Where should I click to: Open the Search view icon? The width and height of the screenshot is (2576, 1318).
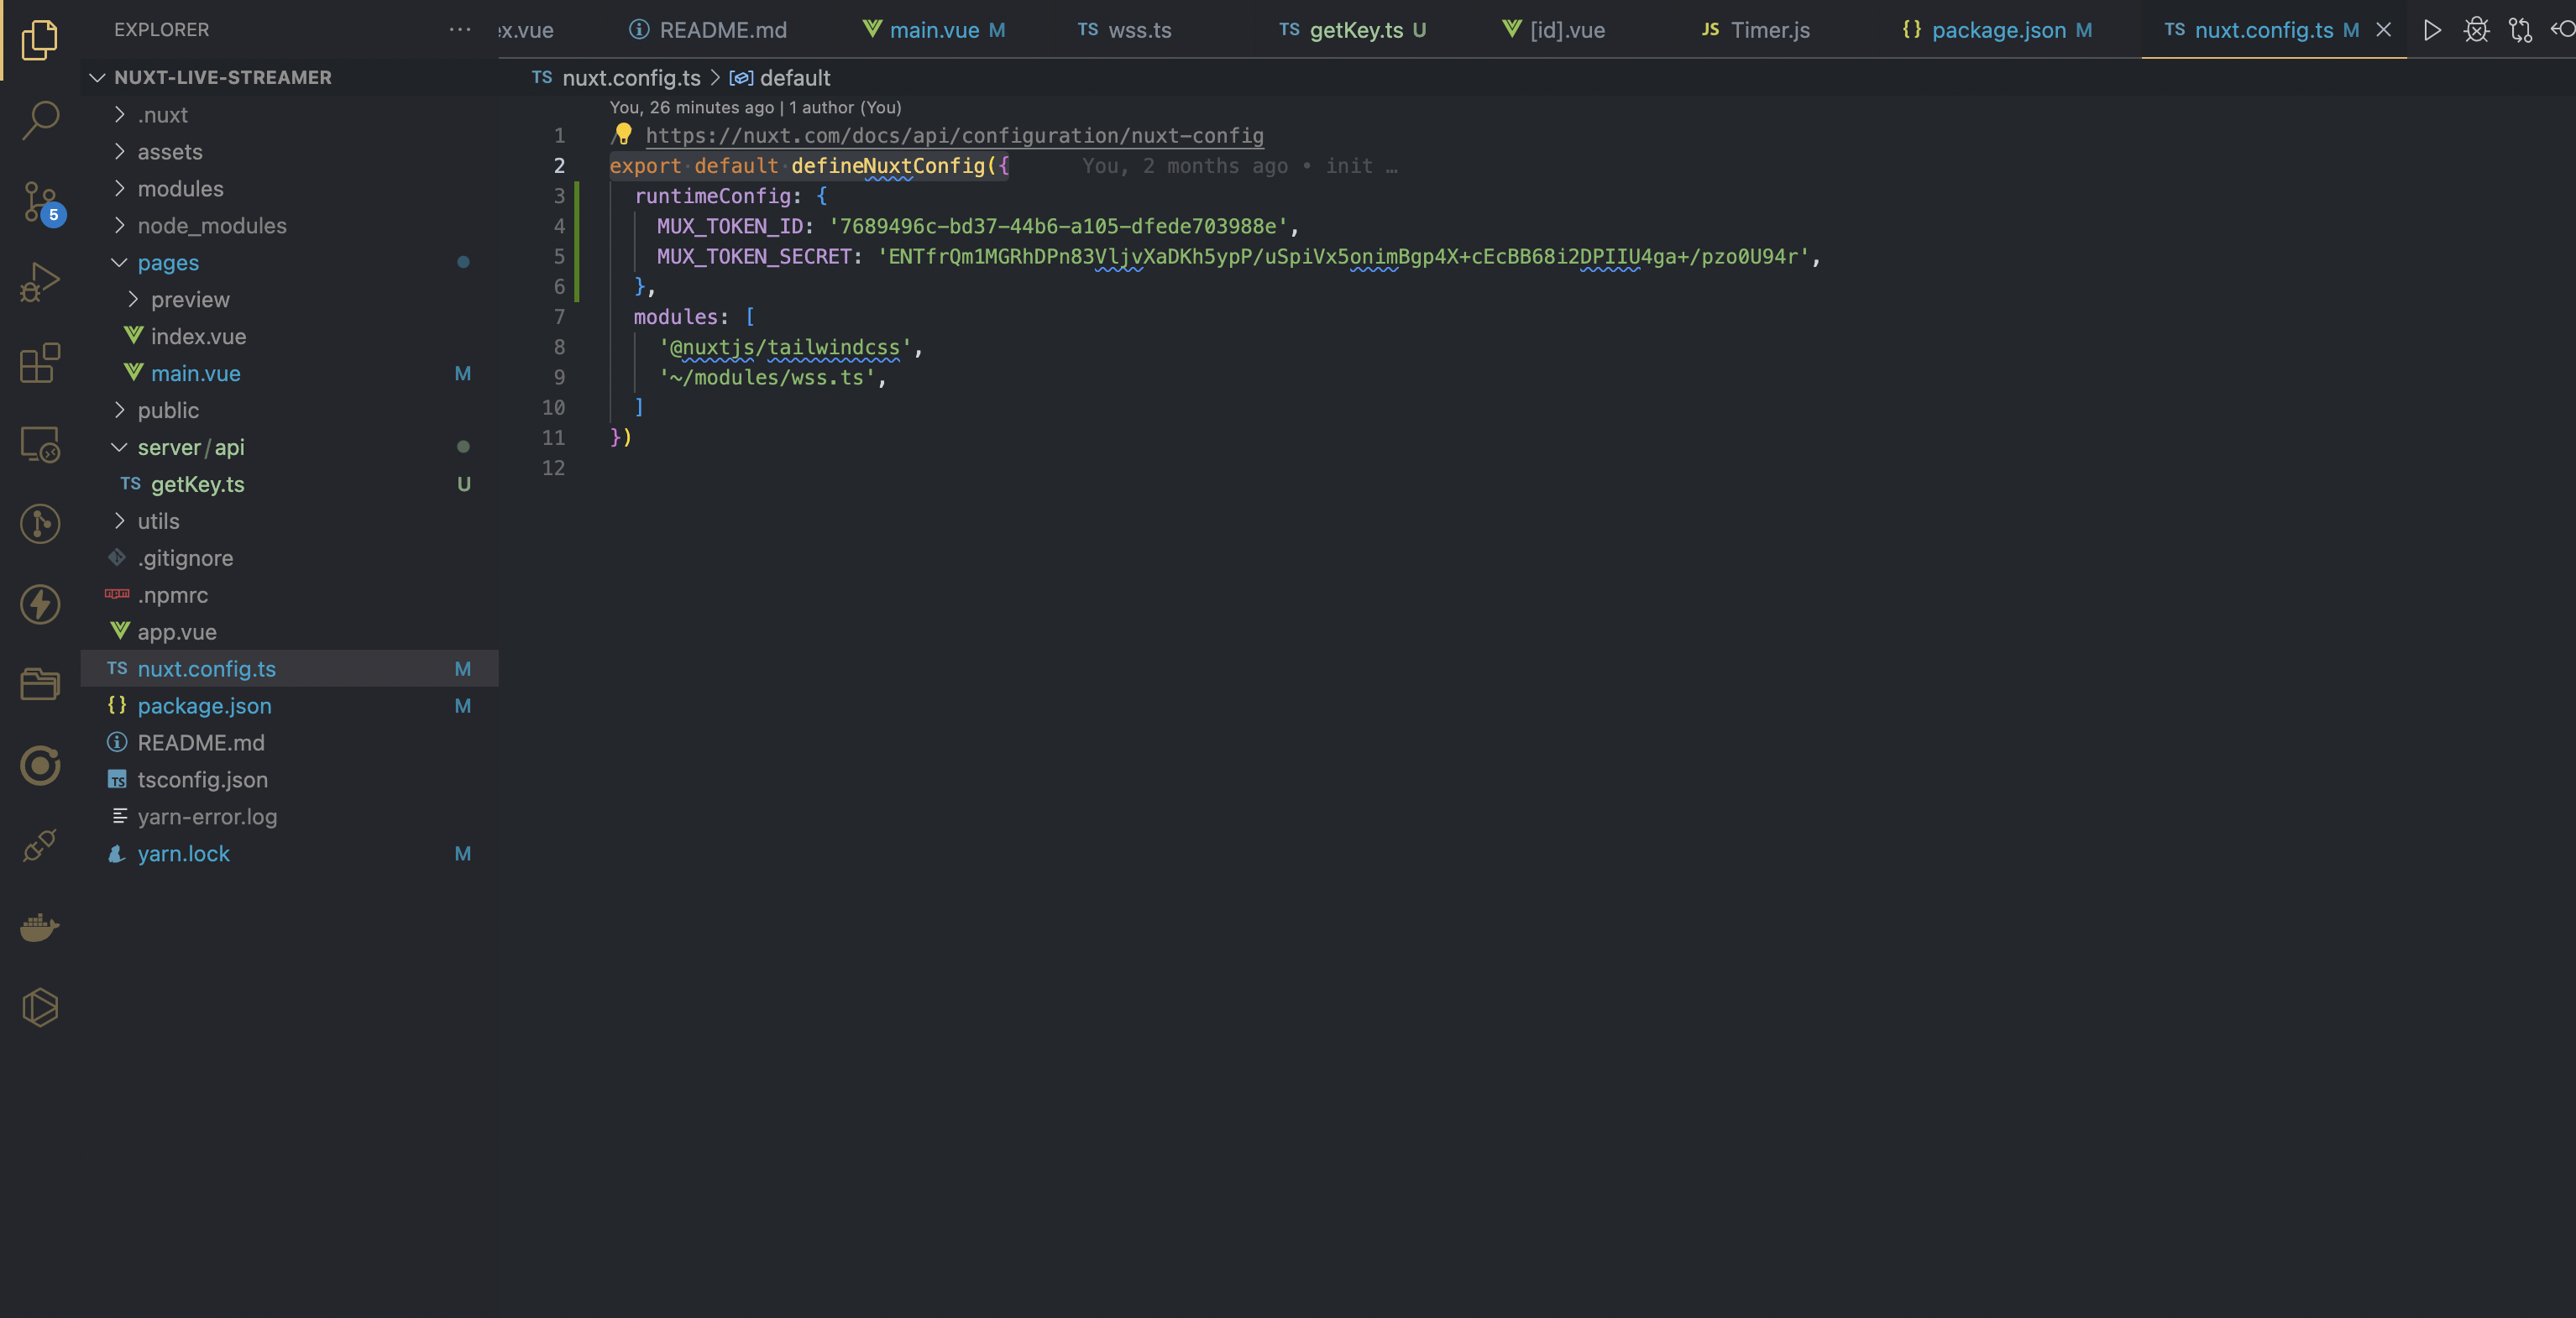pyautogui.click(x=40, y=120)
